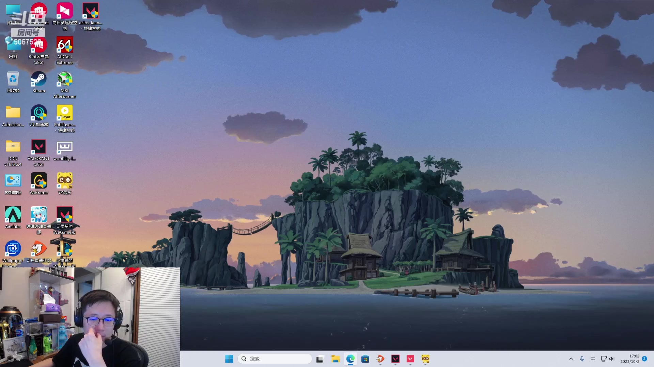Expand the hidden system tray icons
Image resolution: width=654 pixels, height=367 pixels.
point(571,359)
